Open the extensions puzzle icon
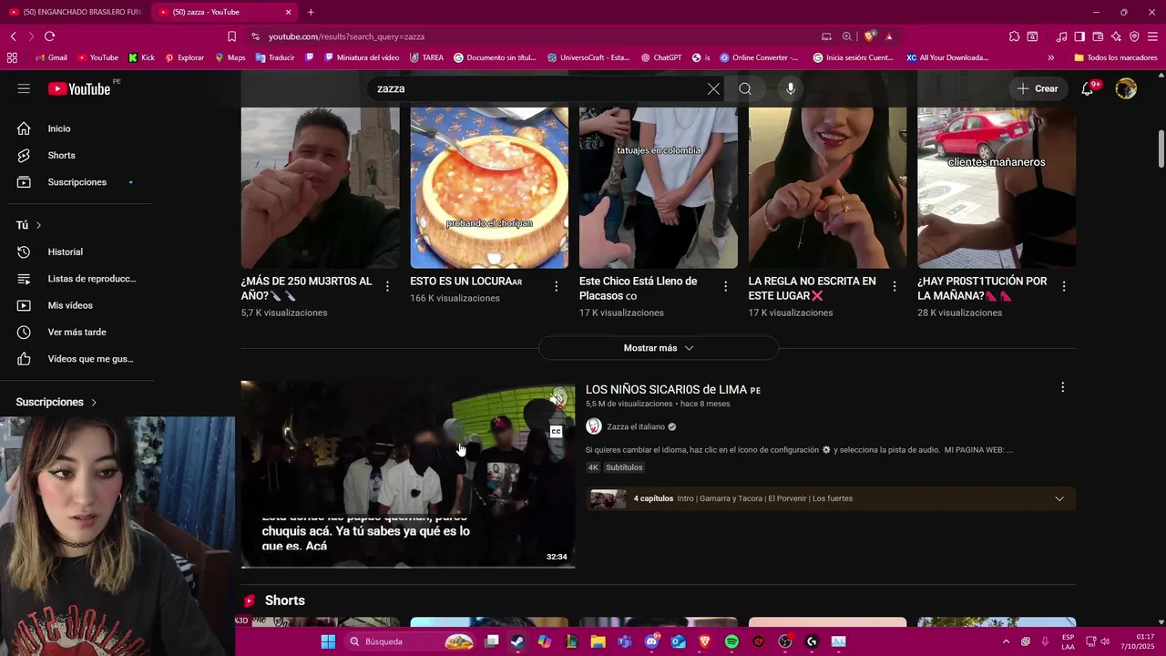The height and width of the screenshot is (656, 1166). (1014, 36)
